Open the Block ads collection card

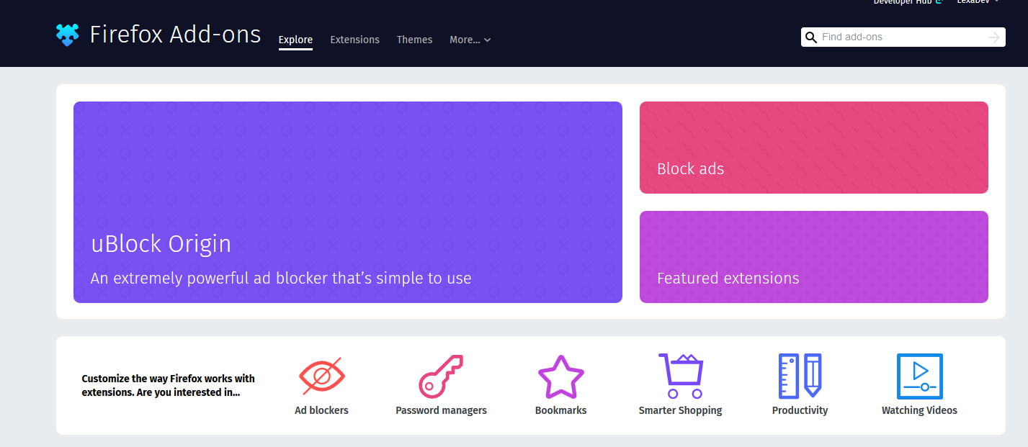click(814, 148)
